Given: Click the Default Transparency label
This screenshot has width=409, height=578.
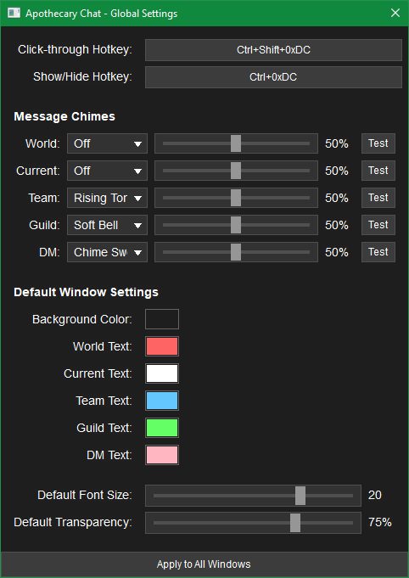Looking at the screenshot, I should point(73,522).
